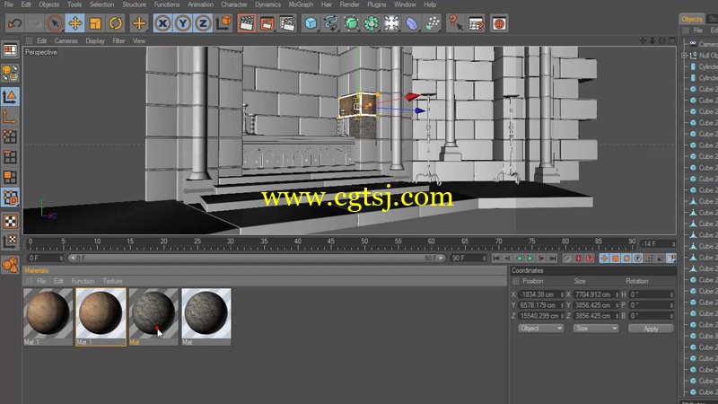Expand the Null Object tree item
The width and height of the screenshot is (718, 404).
click(x=684, y=56)
